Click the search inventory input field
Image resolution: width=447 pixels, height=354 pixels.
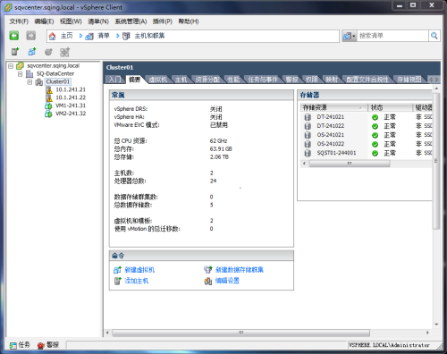pos(392,36)
